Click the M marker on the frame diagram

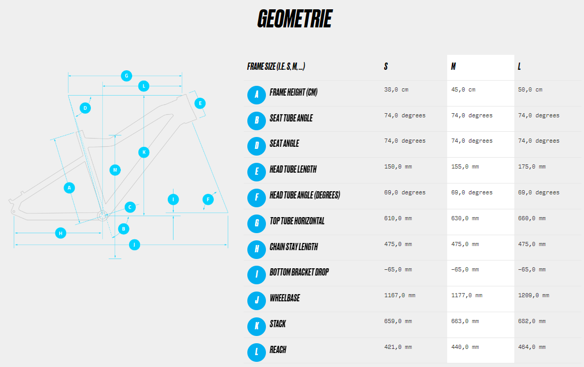coord(115,170)
